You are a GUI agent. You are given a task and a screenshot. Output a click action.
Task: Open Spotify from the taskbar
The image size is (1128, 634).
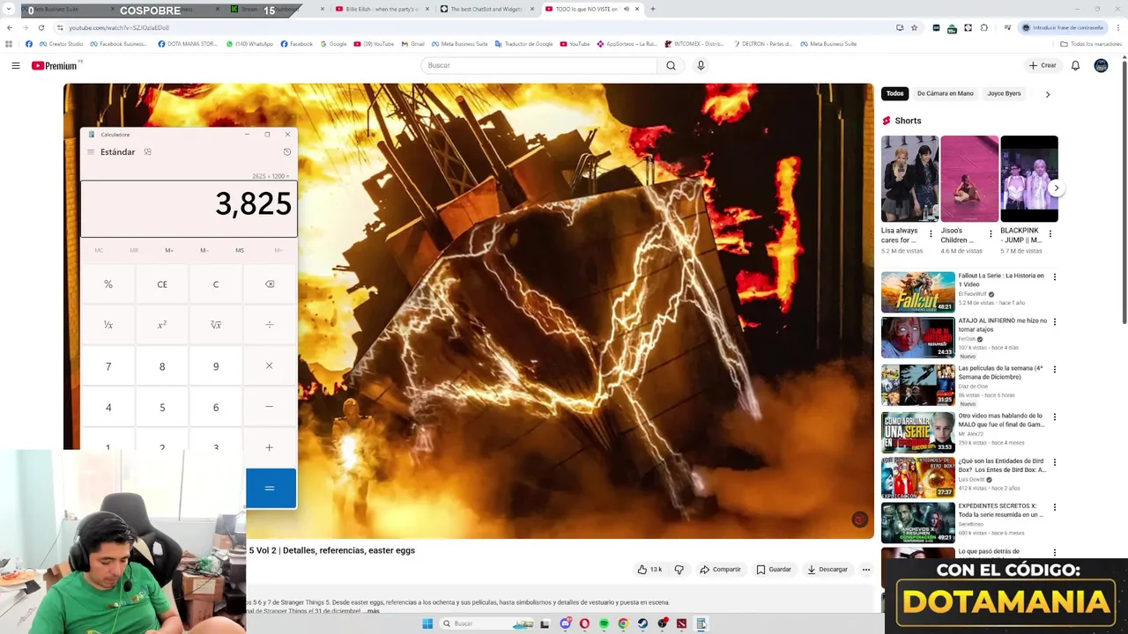604,623
